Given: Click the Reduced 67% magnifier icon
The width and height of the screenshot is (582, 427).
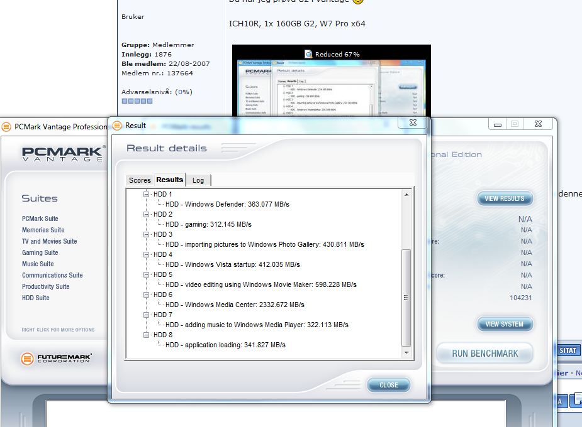Looking at the screenshot, I should [x=308, y=54].
